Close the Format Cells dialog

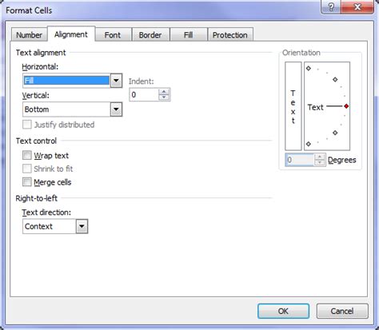click(357, 7)
